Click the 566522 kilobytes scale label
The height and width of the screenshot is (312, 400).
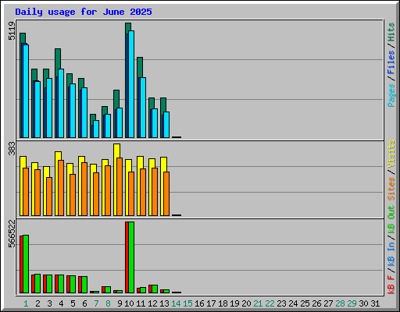[12, 234]
